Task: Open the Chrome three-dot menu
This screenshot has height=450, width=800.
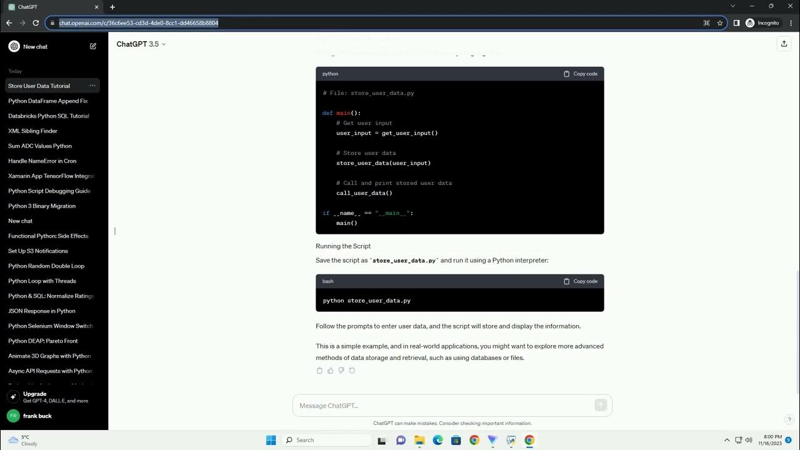Action: [791, 22]
